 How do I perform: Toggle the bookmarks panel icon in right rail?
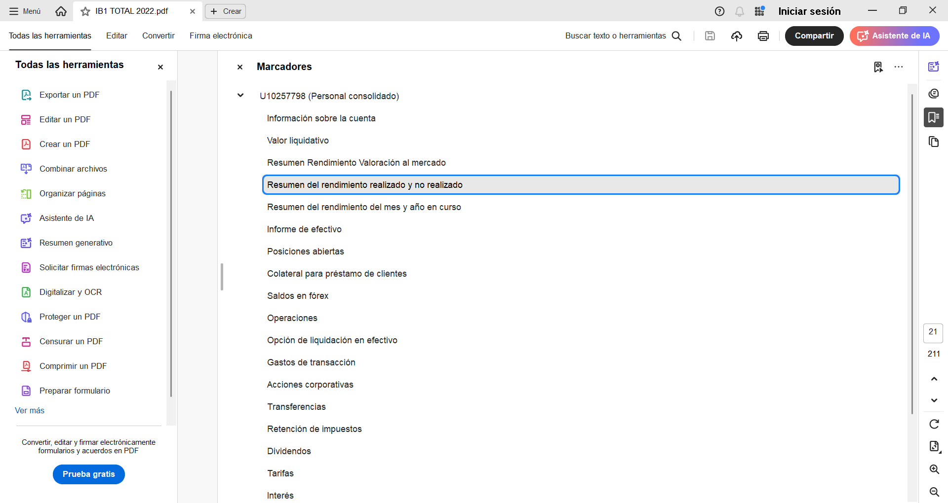(x=934, y=117)
